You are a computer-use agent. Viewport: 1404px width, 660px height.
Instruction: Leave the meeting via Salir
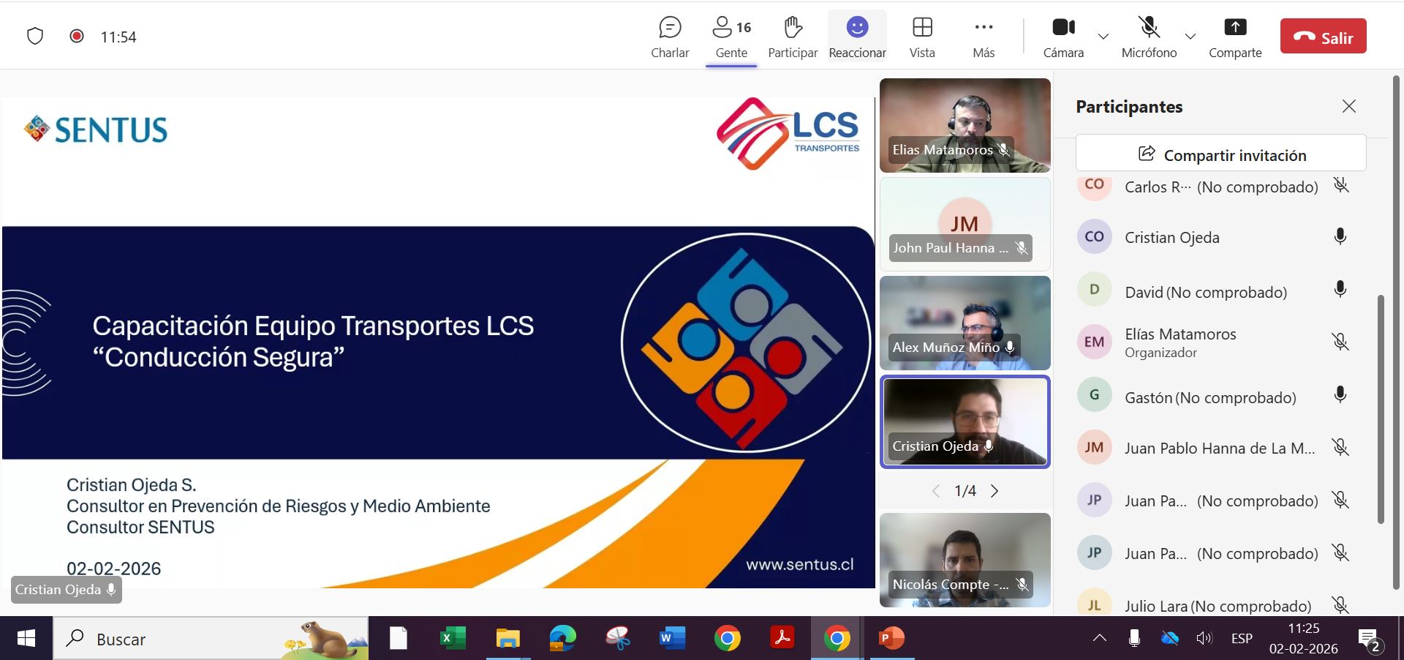(x=1324, y=36)
